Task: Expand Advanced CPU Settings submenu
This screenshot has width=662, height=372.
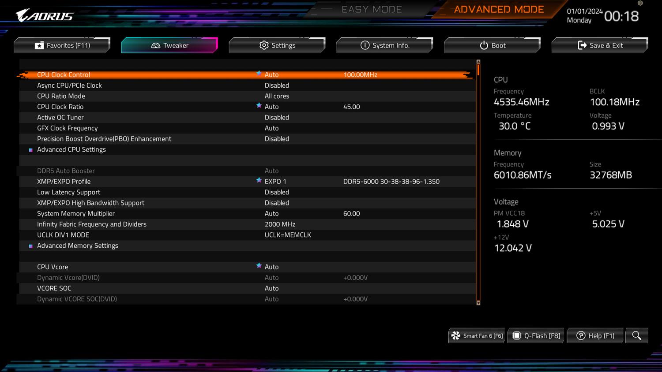Action: (71, 149)
